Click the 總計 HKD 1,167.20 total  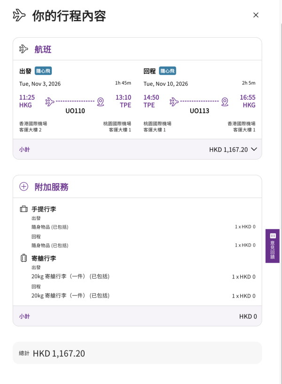[x=52, y=353]
